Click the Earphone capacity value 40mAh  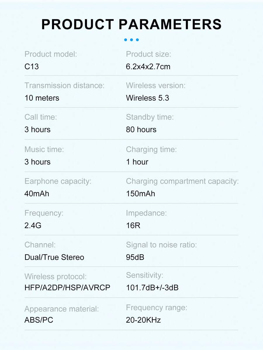point(37,194)
